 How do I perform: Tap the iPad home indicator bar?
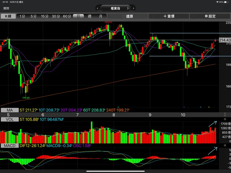[115, 171]
